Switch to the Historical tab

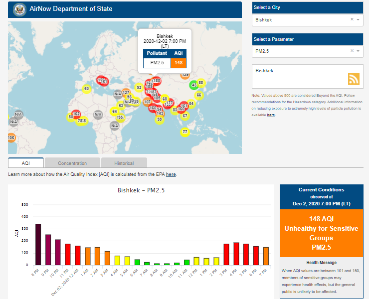click(124, 163)
